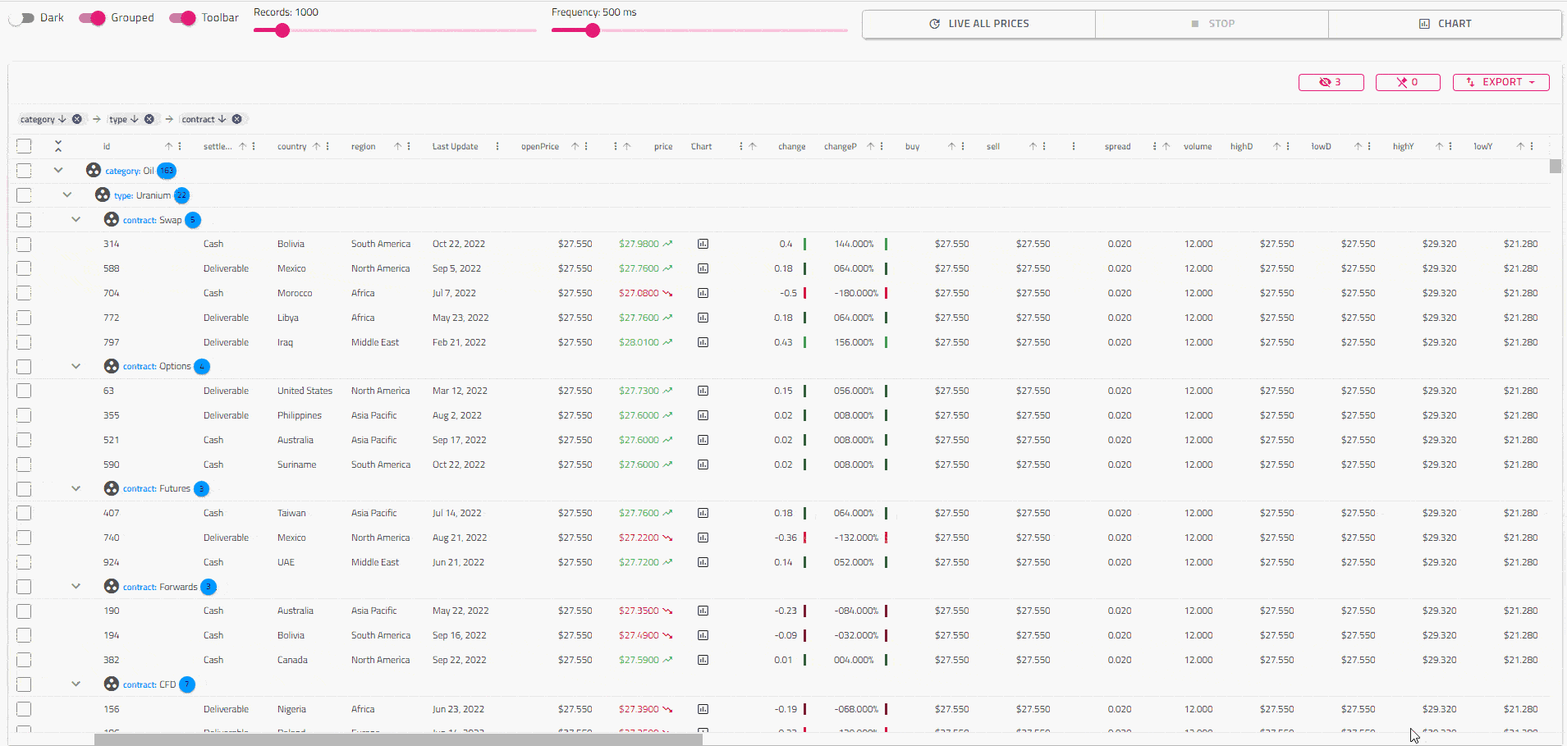
Task: Open the openPrice column menu dots
Action: point(586,146)
